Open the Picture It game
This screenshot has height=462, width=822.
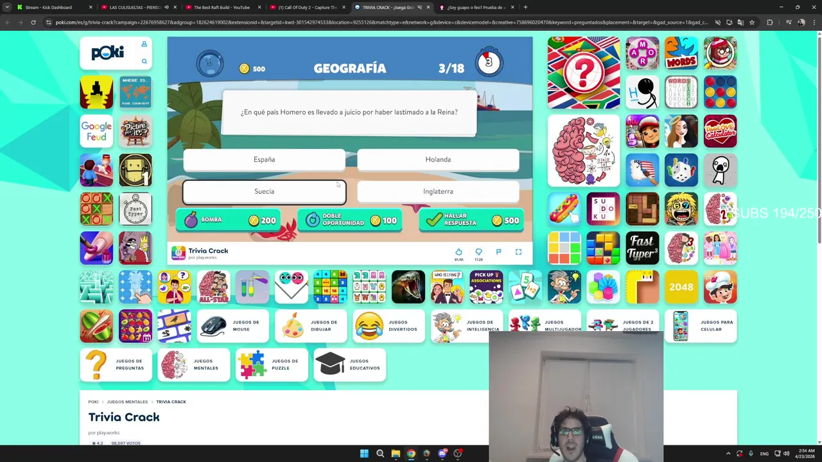tap(136, 132)
